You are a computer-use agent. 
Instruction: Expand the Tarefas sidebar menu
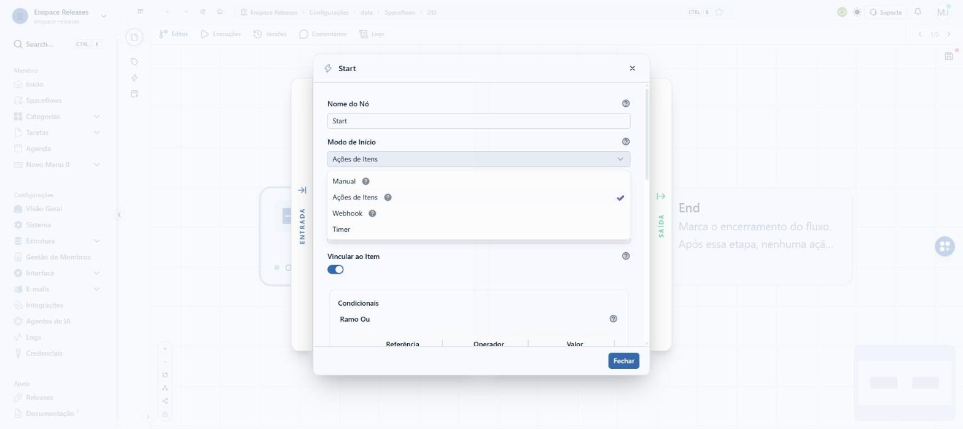point(96,133)
